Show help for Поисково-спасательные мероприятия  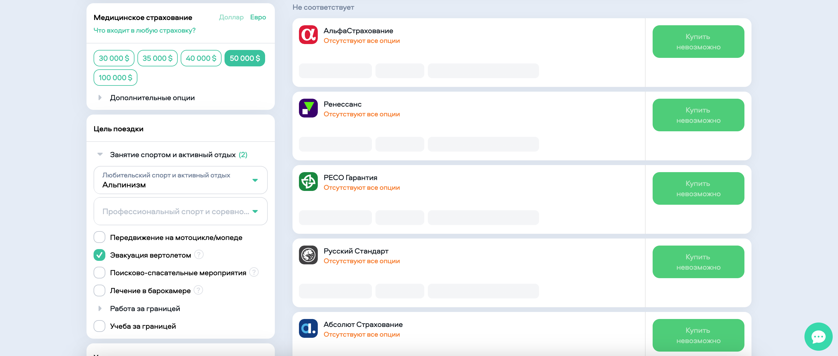pos(254,272)
